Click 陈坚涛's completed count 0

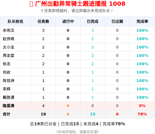pos(93,106)
